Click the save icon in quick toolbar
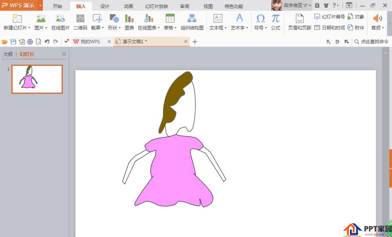Screen dimensions: 392x237 pyautogui.click(x=13, y=42)
